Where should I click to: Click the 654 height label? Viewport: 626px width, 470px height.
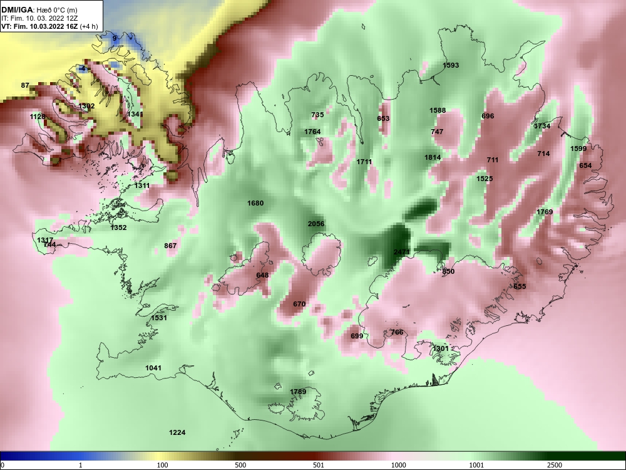point(586,165)
